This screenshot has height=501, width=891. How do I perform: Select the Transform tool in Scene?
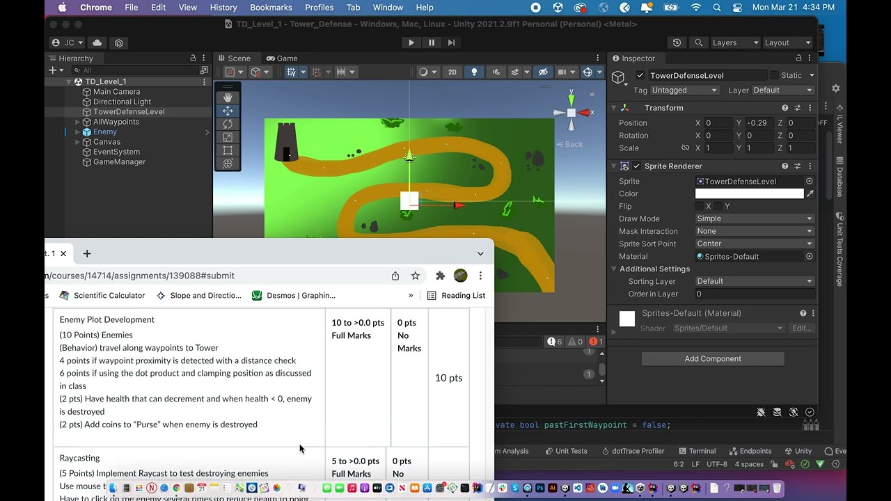228,164
